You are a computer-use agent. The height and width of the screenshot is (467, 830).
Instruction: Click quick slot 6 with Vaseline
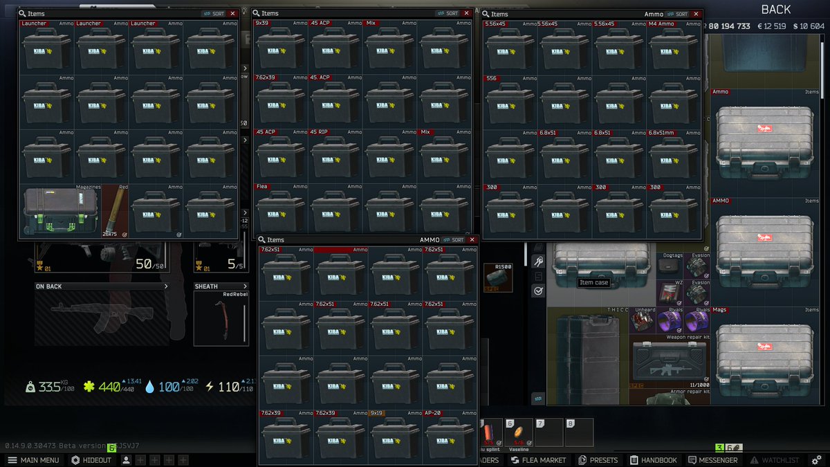pyautogui.click(x=519, y=432)
